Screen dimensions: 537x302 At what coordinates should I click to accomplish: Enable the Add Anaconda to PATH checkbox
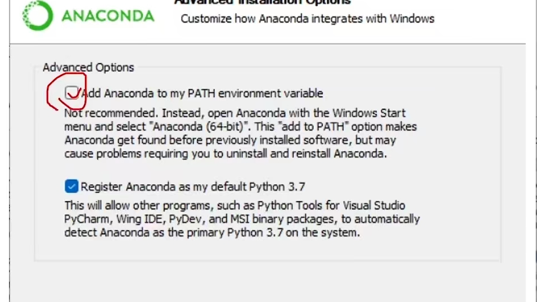[72, 93]
